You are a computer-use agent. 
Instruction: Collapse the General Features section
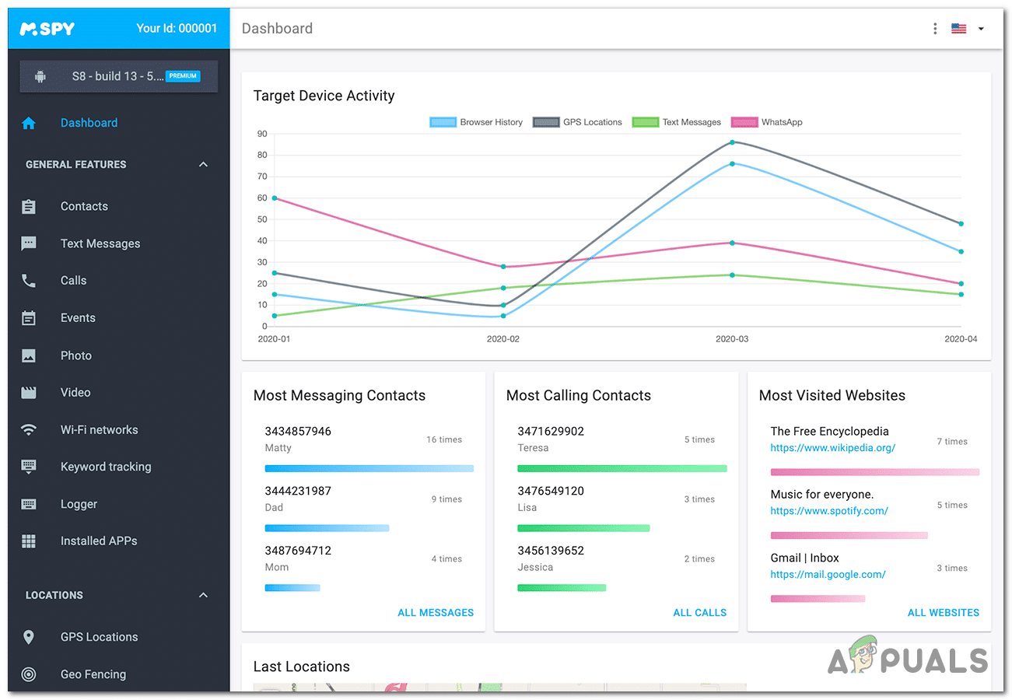pyautogui.click(x=203, y=165)
